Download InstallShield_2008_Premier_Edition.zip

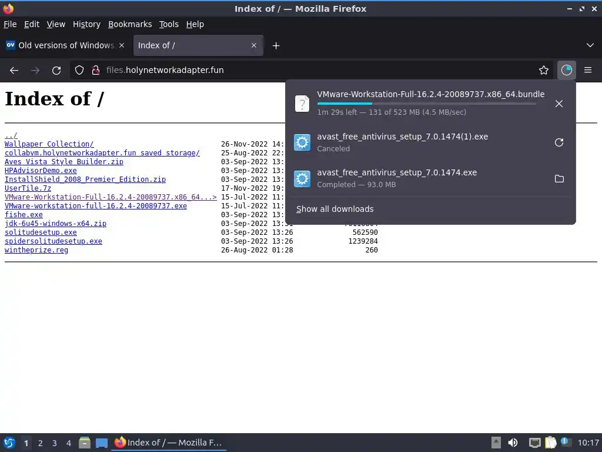(x=85, y=180)
